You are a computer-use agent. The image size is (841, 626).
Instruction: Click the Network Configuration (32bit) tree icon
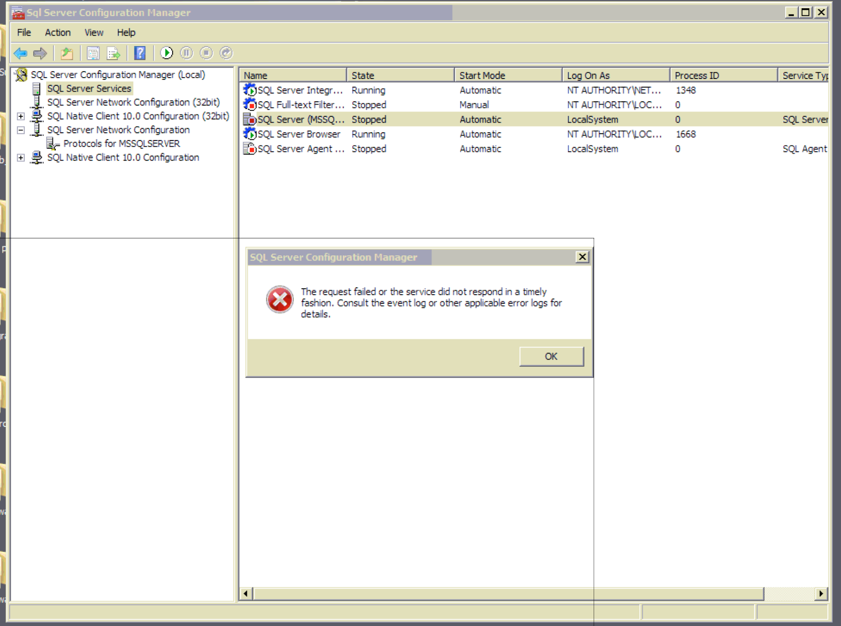(36, 102)
